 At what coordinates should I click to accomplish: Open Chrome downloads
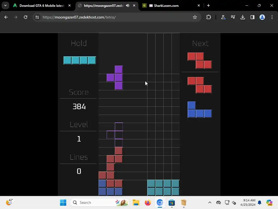tap(242, 17)
